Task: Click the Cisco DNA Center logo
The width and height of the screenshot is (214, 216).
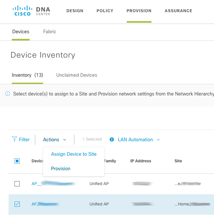Action: [x=31, y=11]
